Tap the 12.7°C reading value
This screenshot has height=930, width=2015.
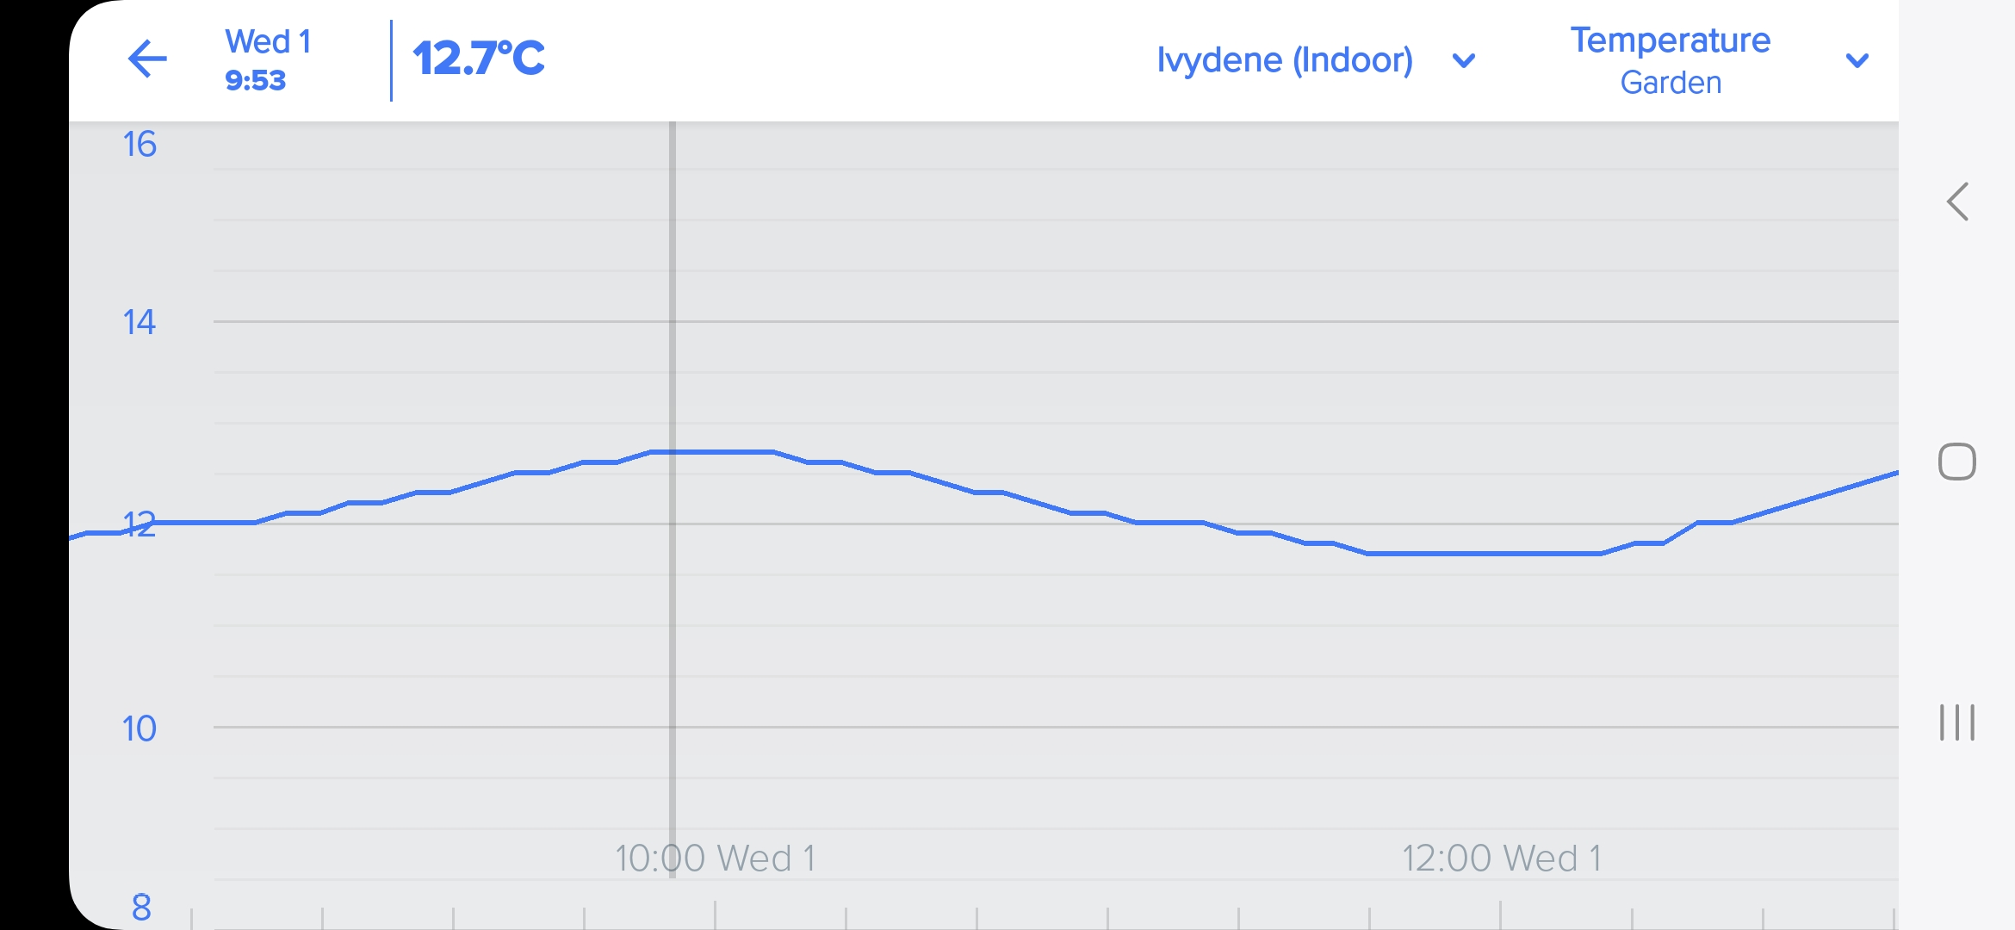(479, 59)
